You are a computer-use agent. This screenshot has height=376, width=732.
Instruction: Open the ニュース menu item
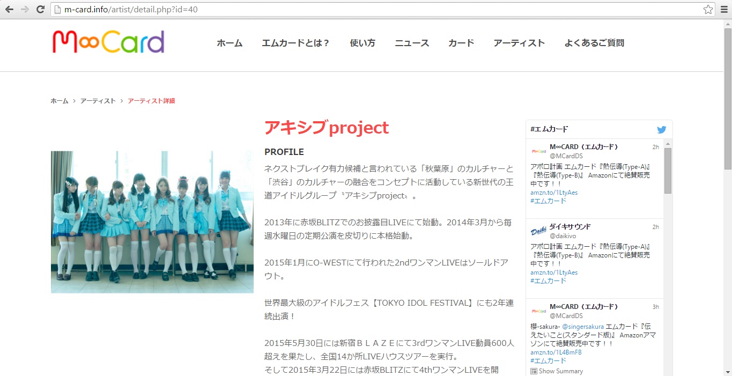click(412, 43)
